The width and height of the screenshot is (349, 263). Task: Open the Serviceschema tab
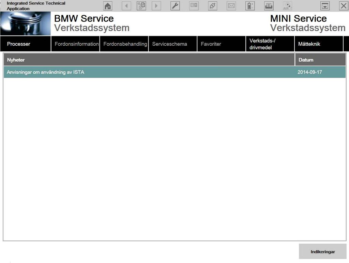point(173,44)
